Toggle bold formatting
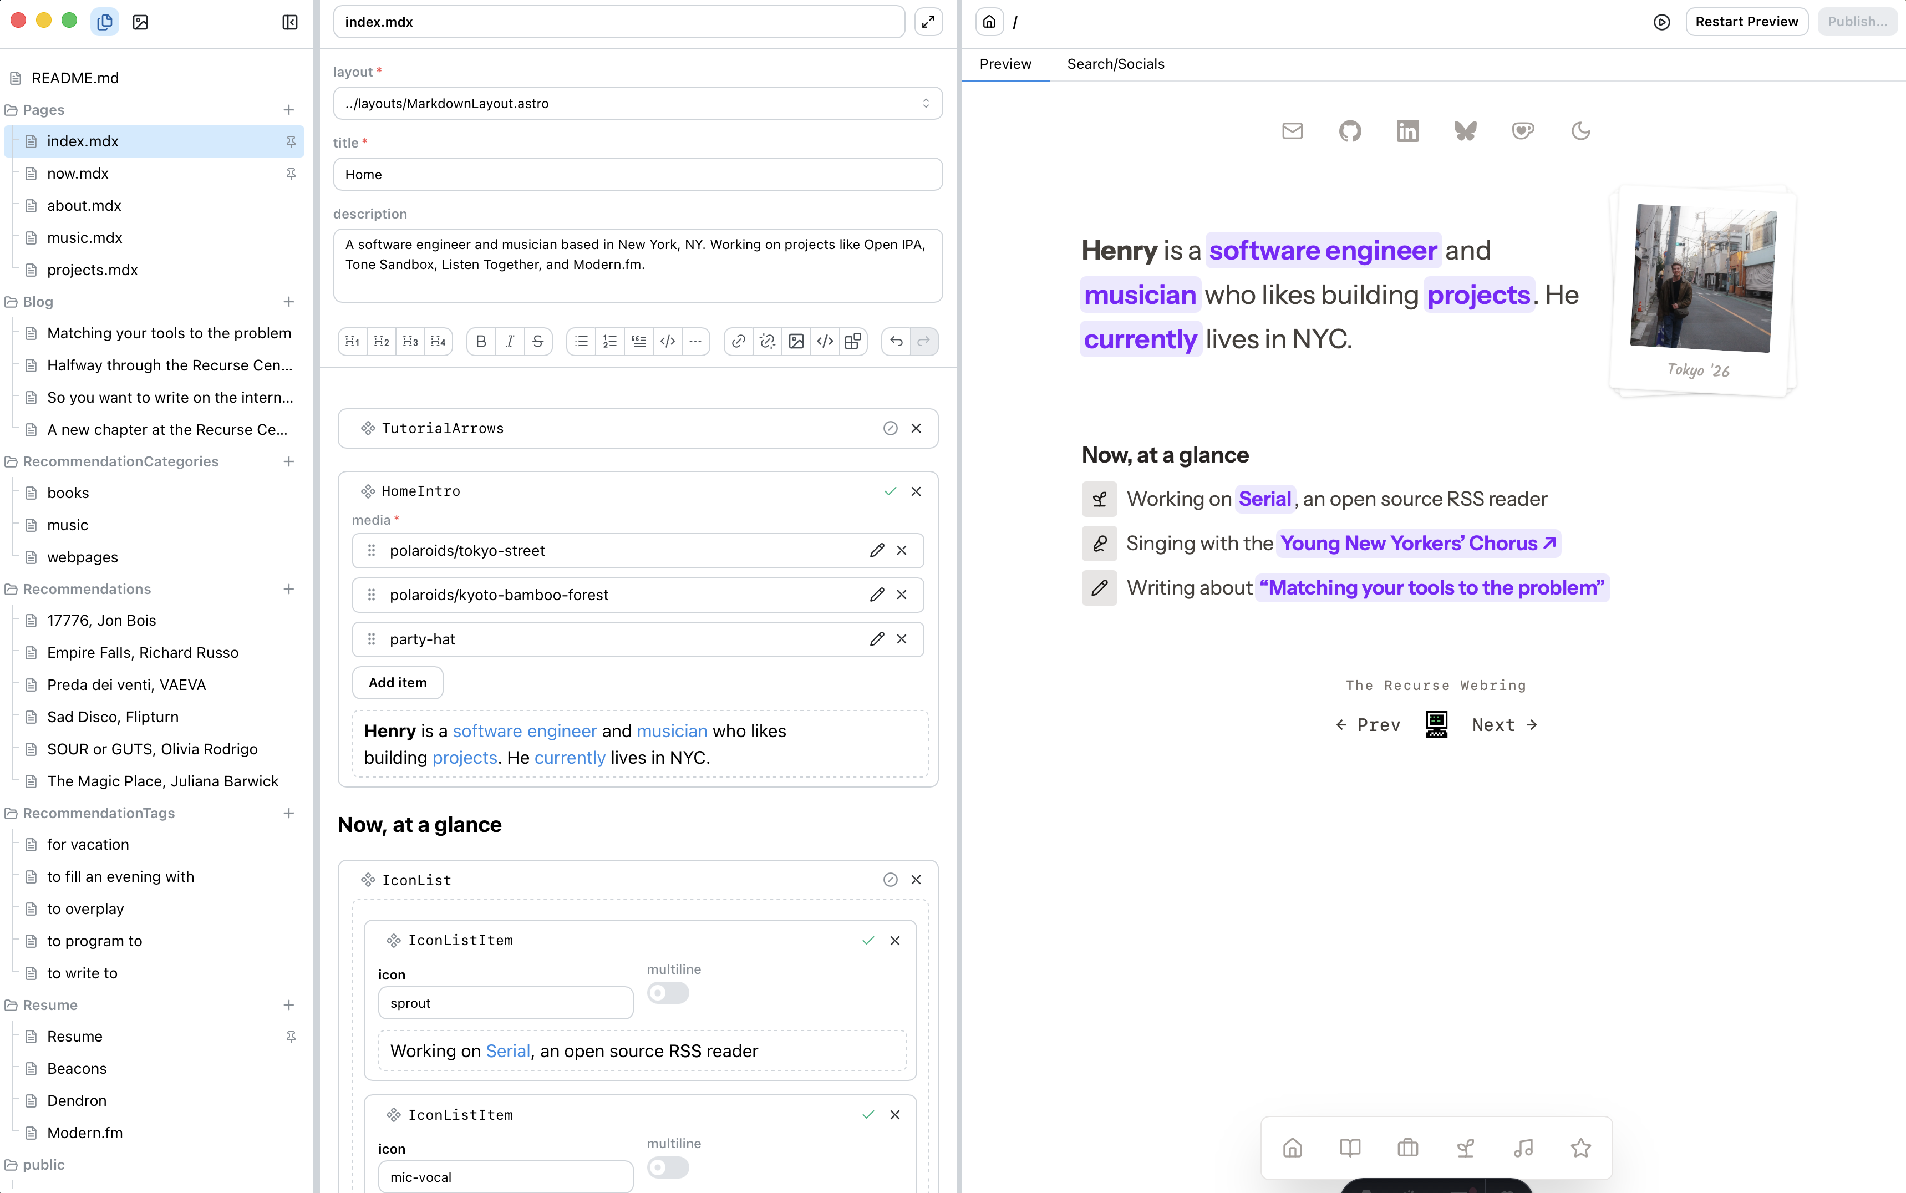Image resolution: width=1906 pixels, height=1193 pixels. (x=481, y=342)
